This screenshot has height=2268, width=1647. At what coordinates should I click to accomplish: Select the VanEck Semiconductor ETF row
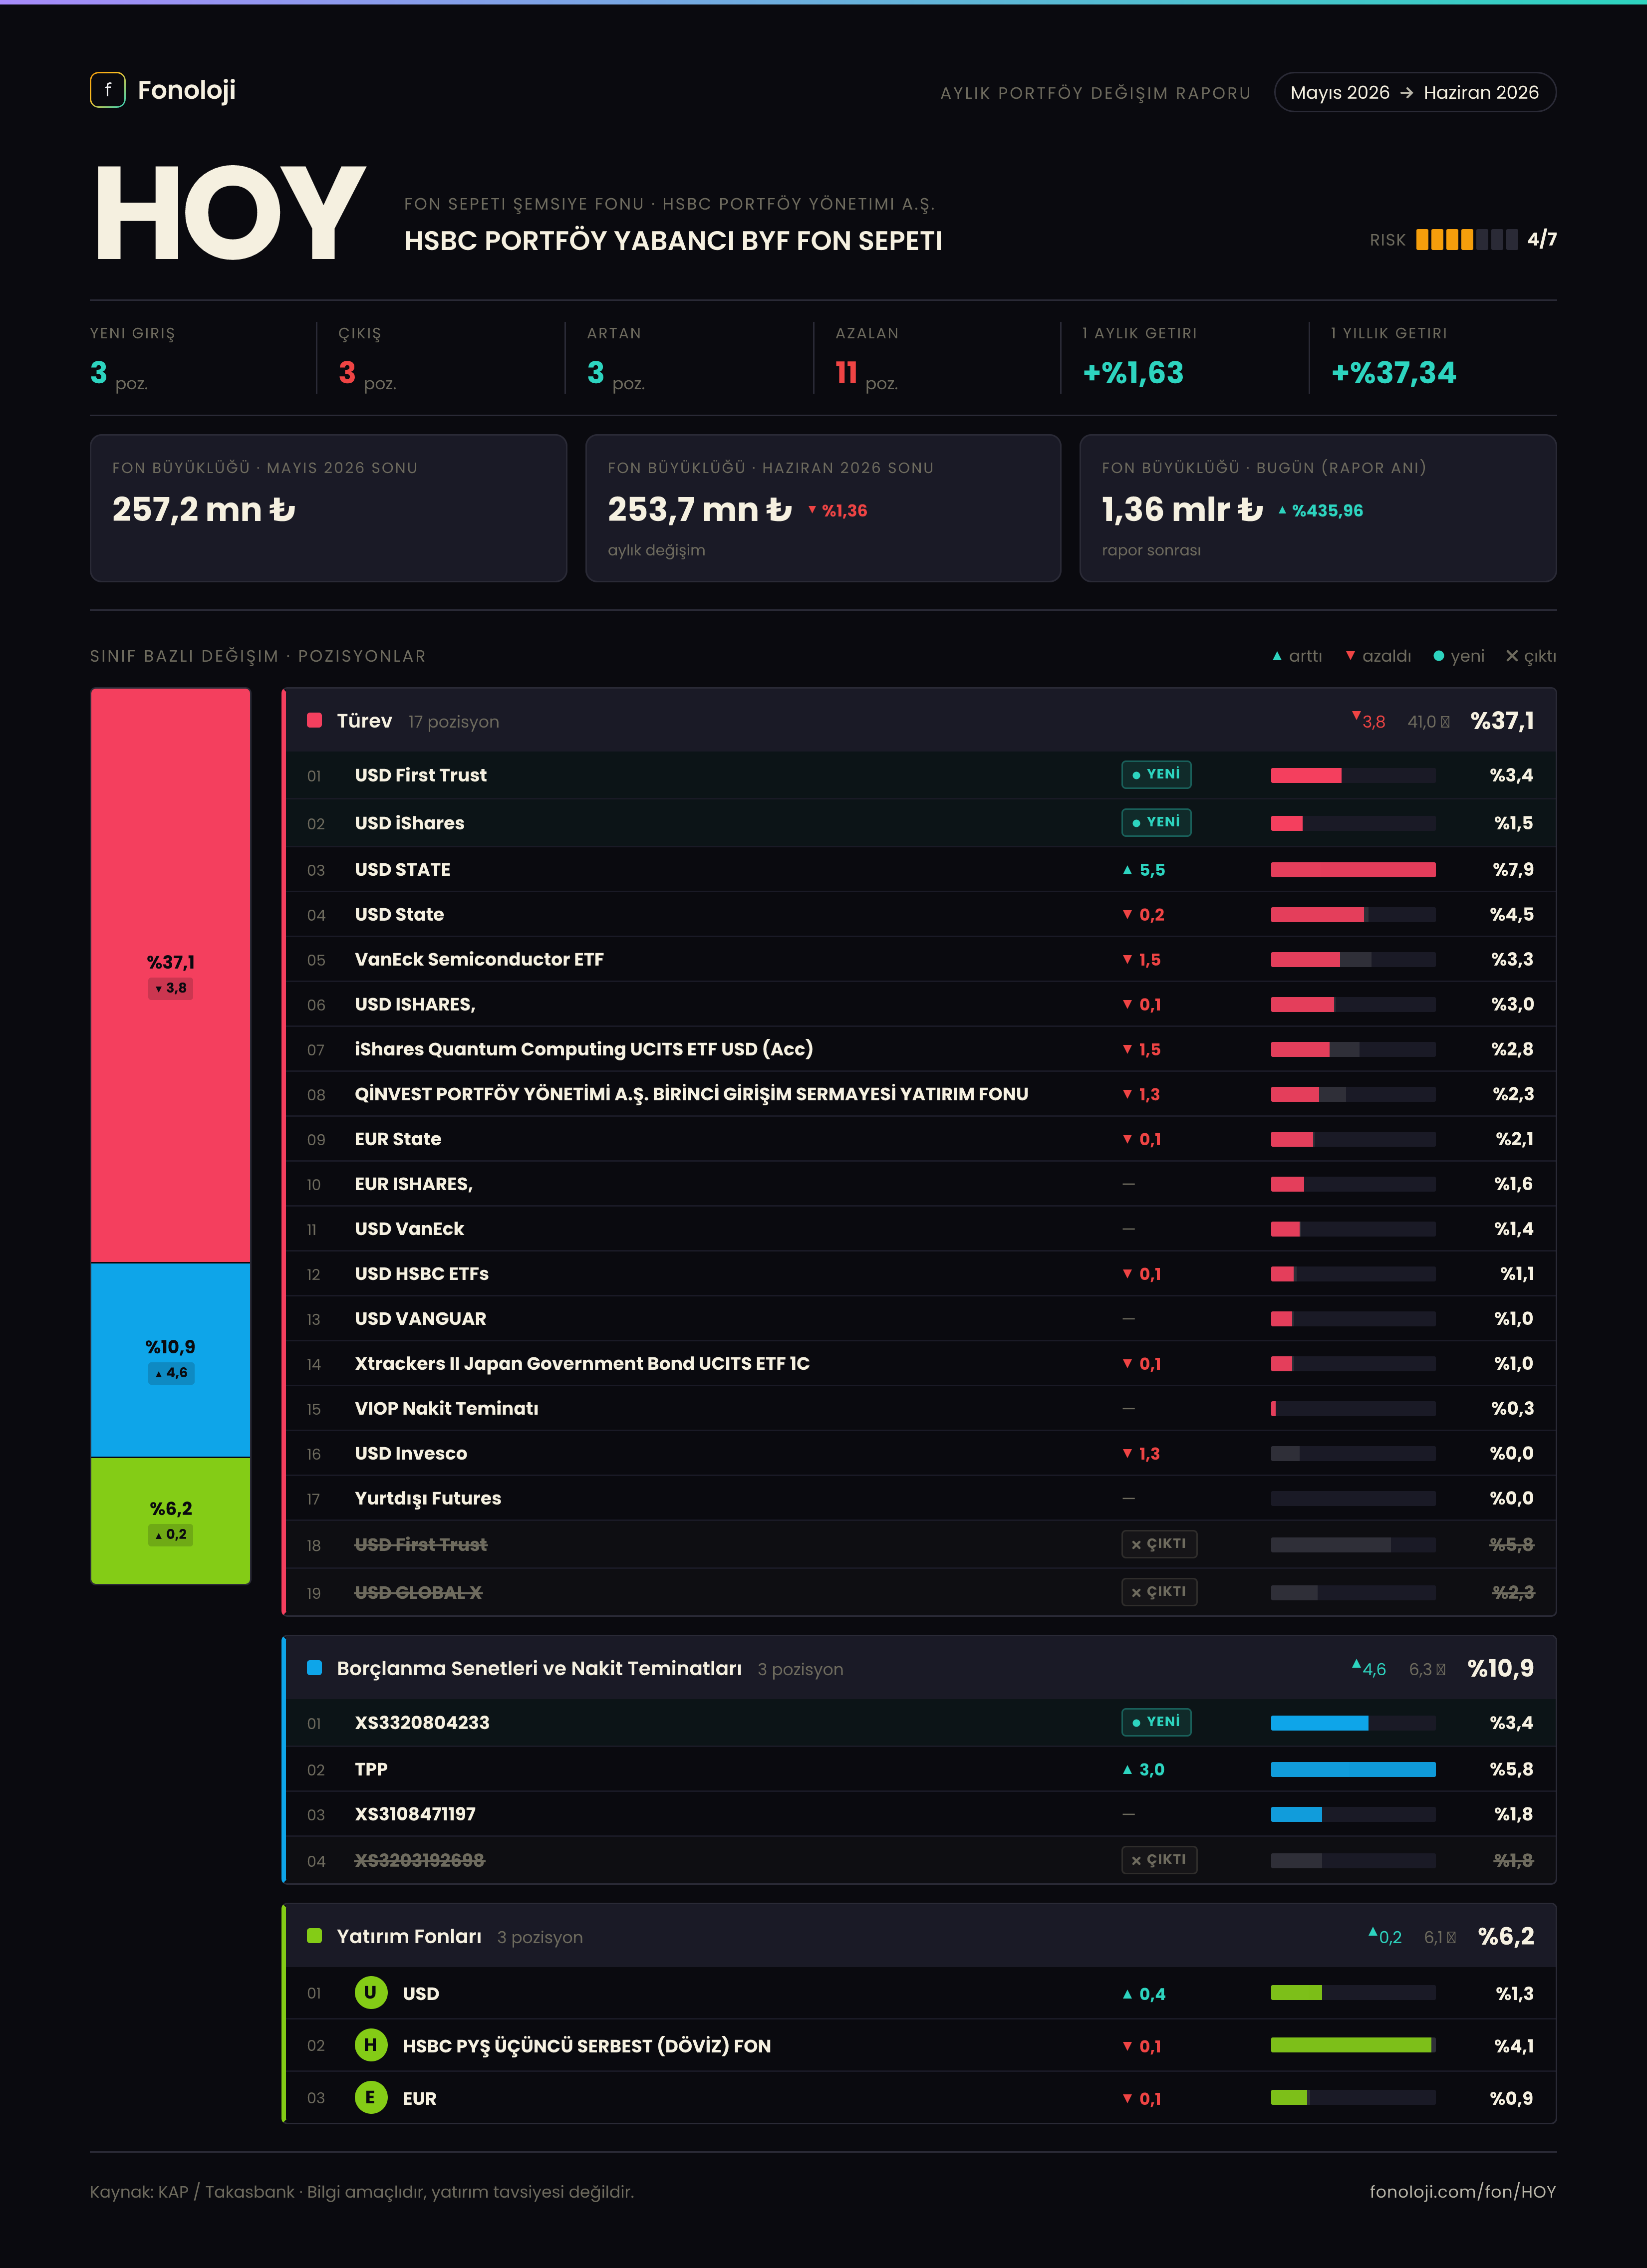coord(921,959)
